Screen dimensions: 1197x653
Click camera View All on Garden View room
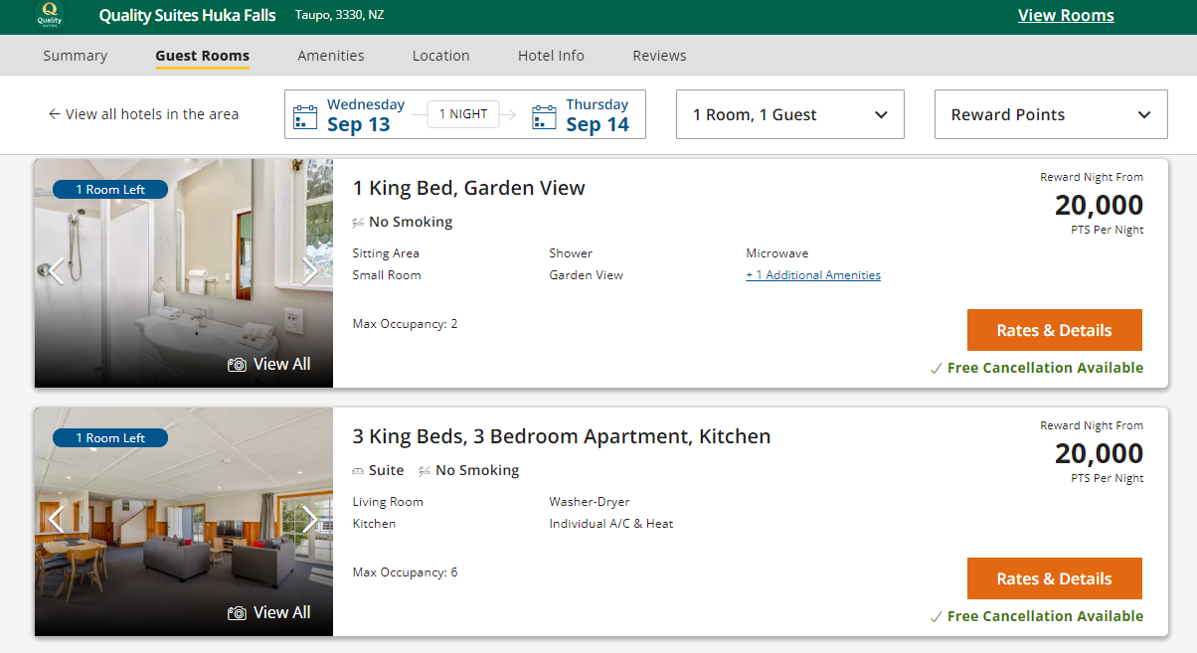[x=269, y=365]
